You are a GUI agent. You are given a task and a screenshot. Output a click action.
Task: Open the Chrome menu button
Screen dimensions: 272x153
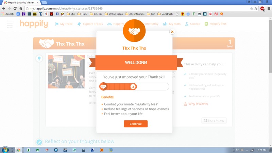coord(269,8)
